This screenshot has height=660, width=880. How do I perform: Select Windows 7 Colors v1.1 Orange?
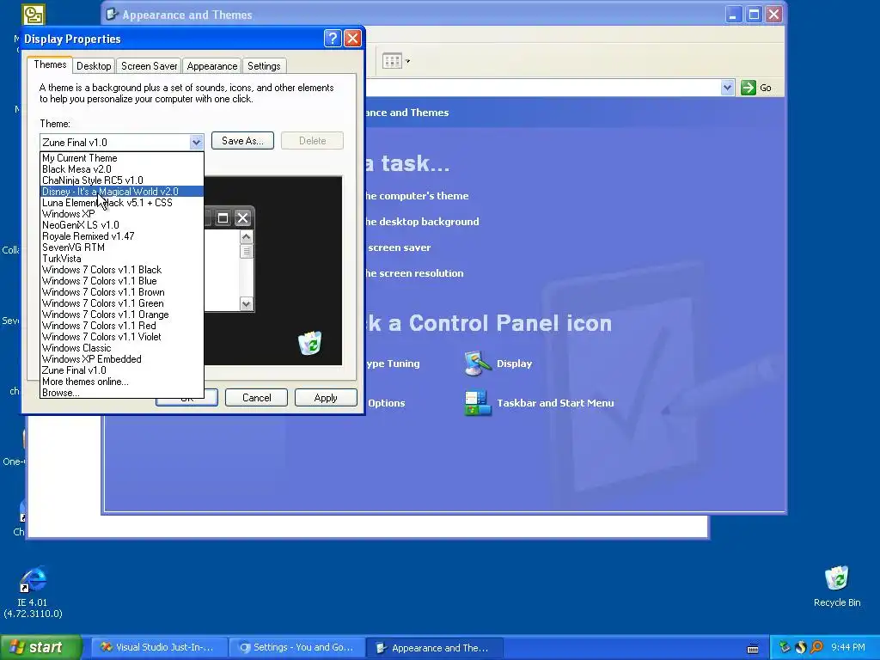122,315
